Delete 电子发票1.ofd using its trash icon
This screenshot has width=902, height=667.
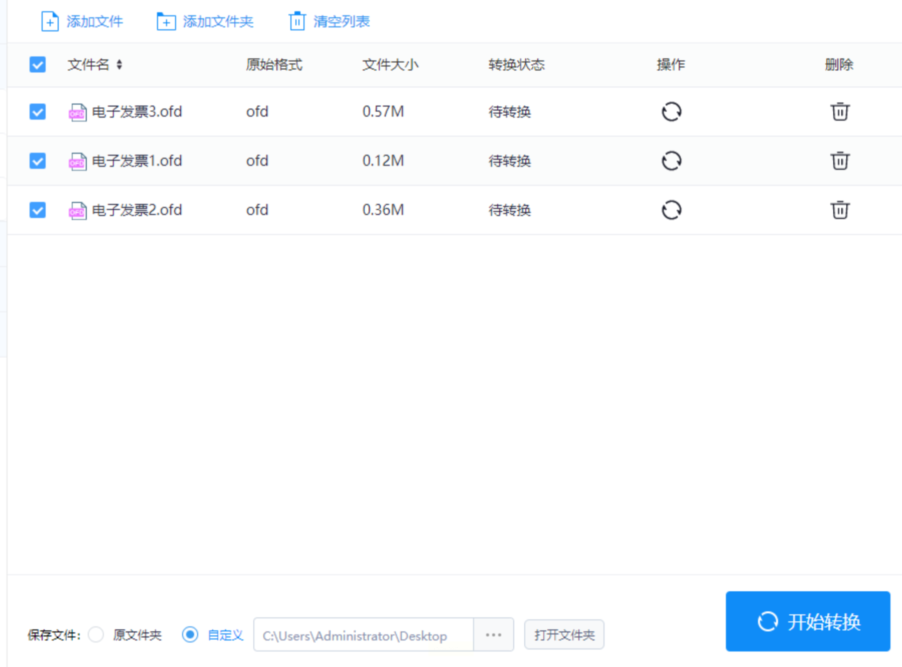839,161
